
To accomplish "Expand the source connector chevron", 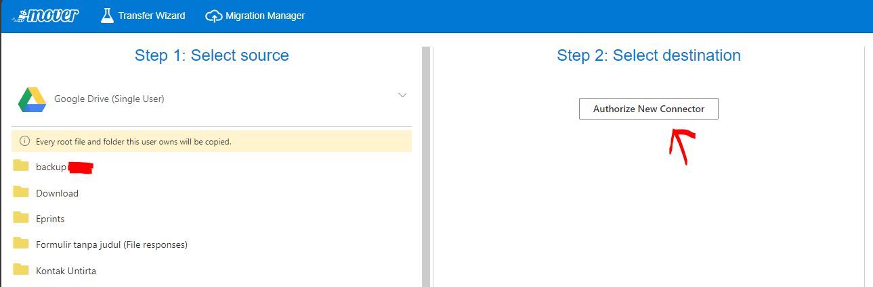I will pos(402,95).
